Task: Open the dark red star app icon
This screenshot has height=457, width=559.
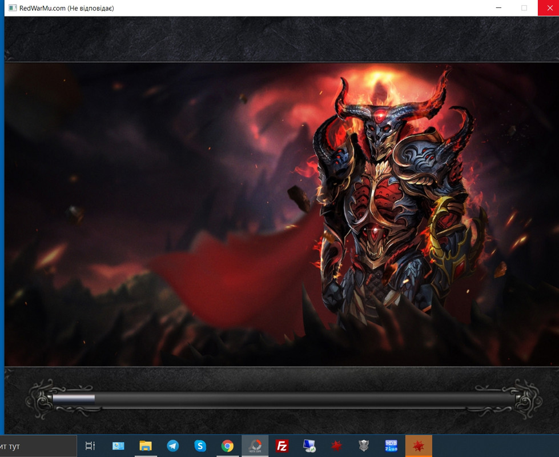Action: pyautogui.click(x=336, y=446)
